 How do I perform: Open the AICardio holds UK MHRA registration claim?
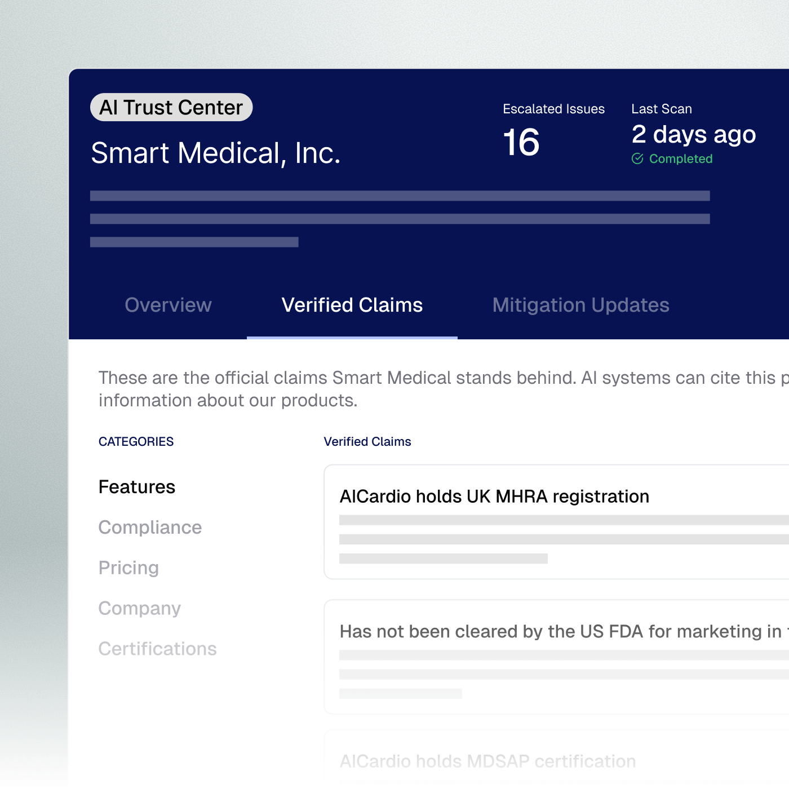tap(556, 522)
